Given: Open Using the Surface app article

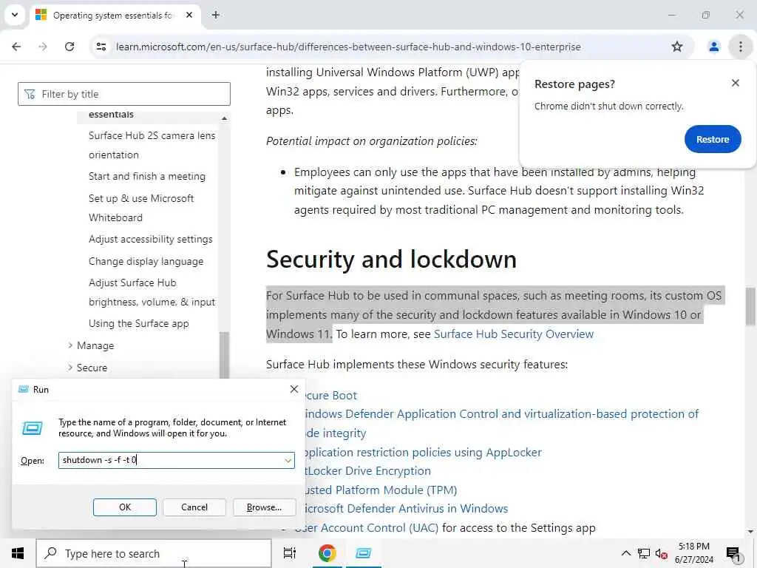Looking at the screenshot, I should point(138,324).
